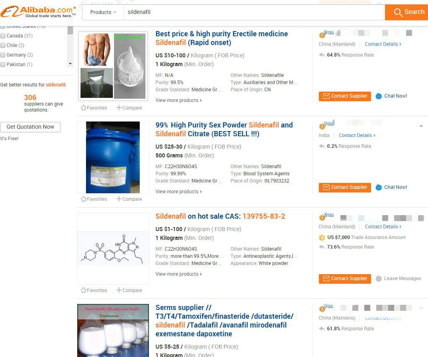428x357 pixels.
Task: Click the country filter list scrollbar down arrow
Action: [x=70, y=64]
